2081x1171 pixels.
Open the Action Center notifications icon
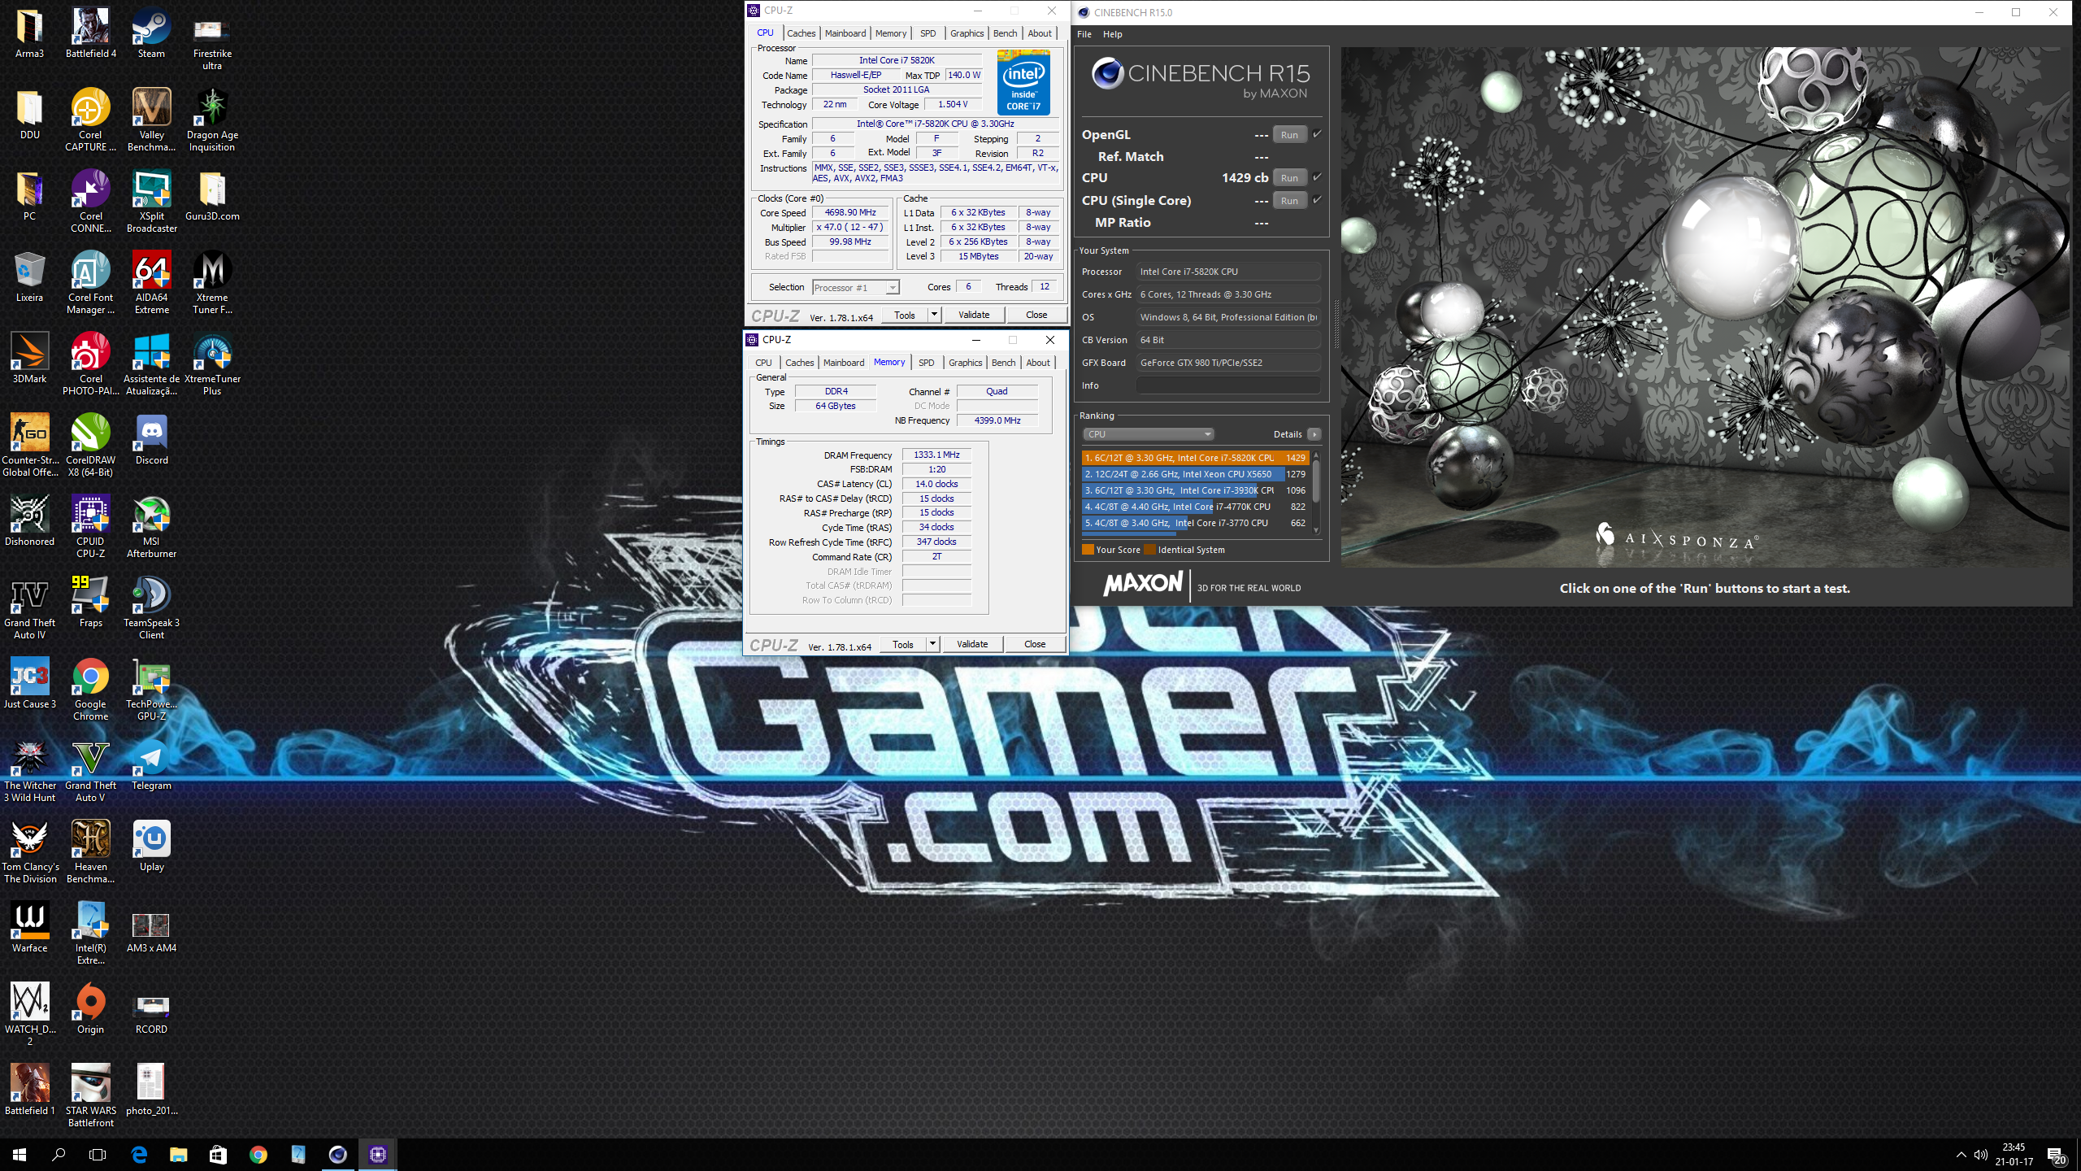tap(2057, 1155)
